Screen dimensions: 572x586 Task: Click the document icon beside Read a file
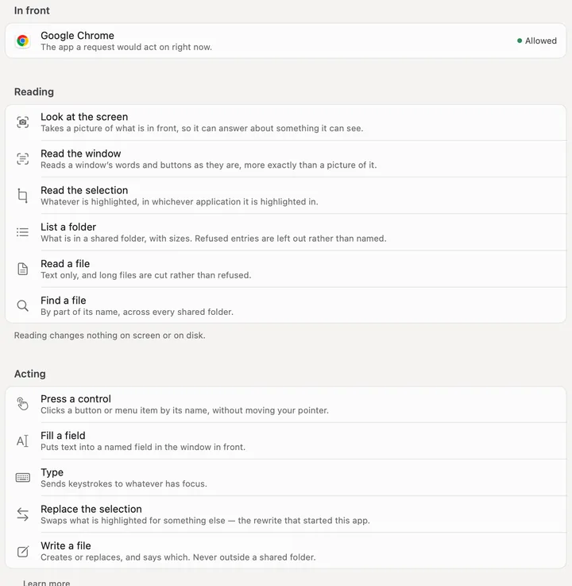click(x=23, y=269)
